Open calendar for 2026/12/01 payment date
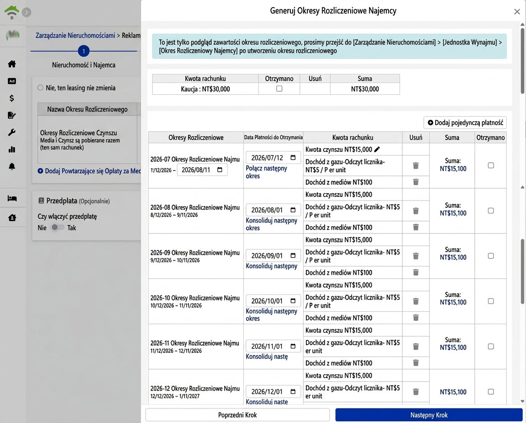Image resolution: width=526 pixels, height=423 pixels. click(x=293, y=391)
